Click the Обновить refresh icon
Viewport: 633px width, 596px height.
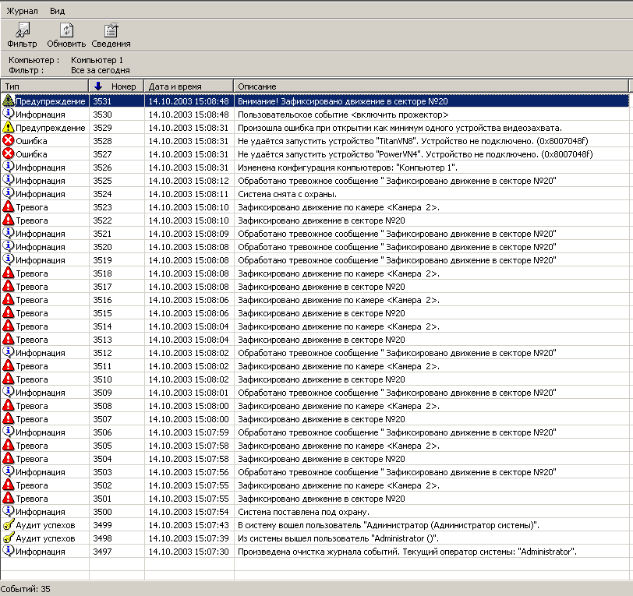point(65,30)
